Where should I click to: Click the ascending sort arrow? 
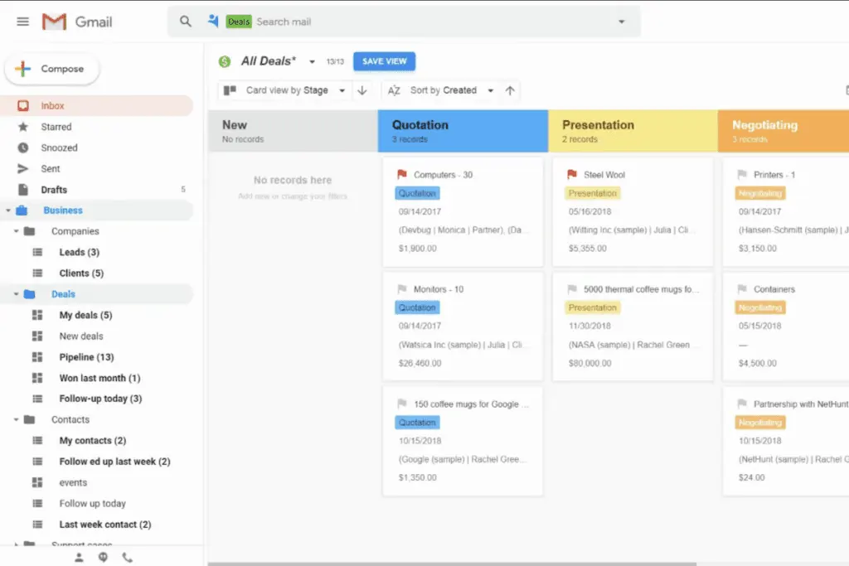pyautogui.click(x=510, y=90)
